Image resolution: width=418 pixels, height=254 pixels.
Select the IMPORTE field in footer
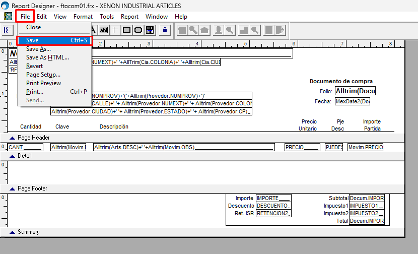click(x=273, y=198)
